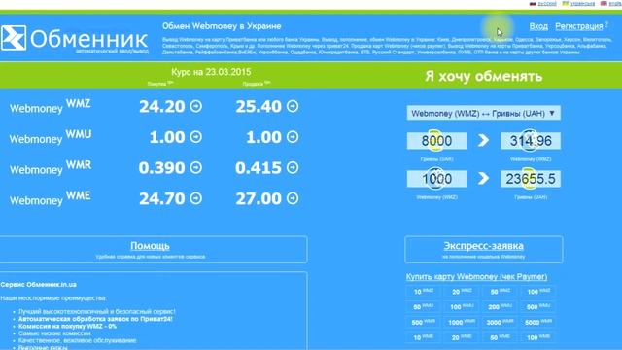Click Автоматическая обработка заявок по Приват24 text
This screenshot has width=622, height=350.
95,319
